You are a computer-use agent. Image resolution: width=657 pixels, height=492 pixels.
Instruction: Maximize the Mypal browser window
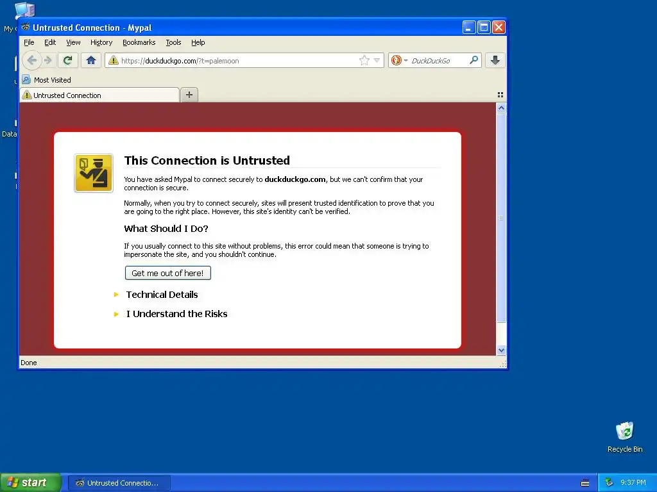[484, 28]
